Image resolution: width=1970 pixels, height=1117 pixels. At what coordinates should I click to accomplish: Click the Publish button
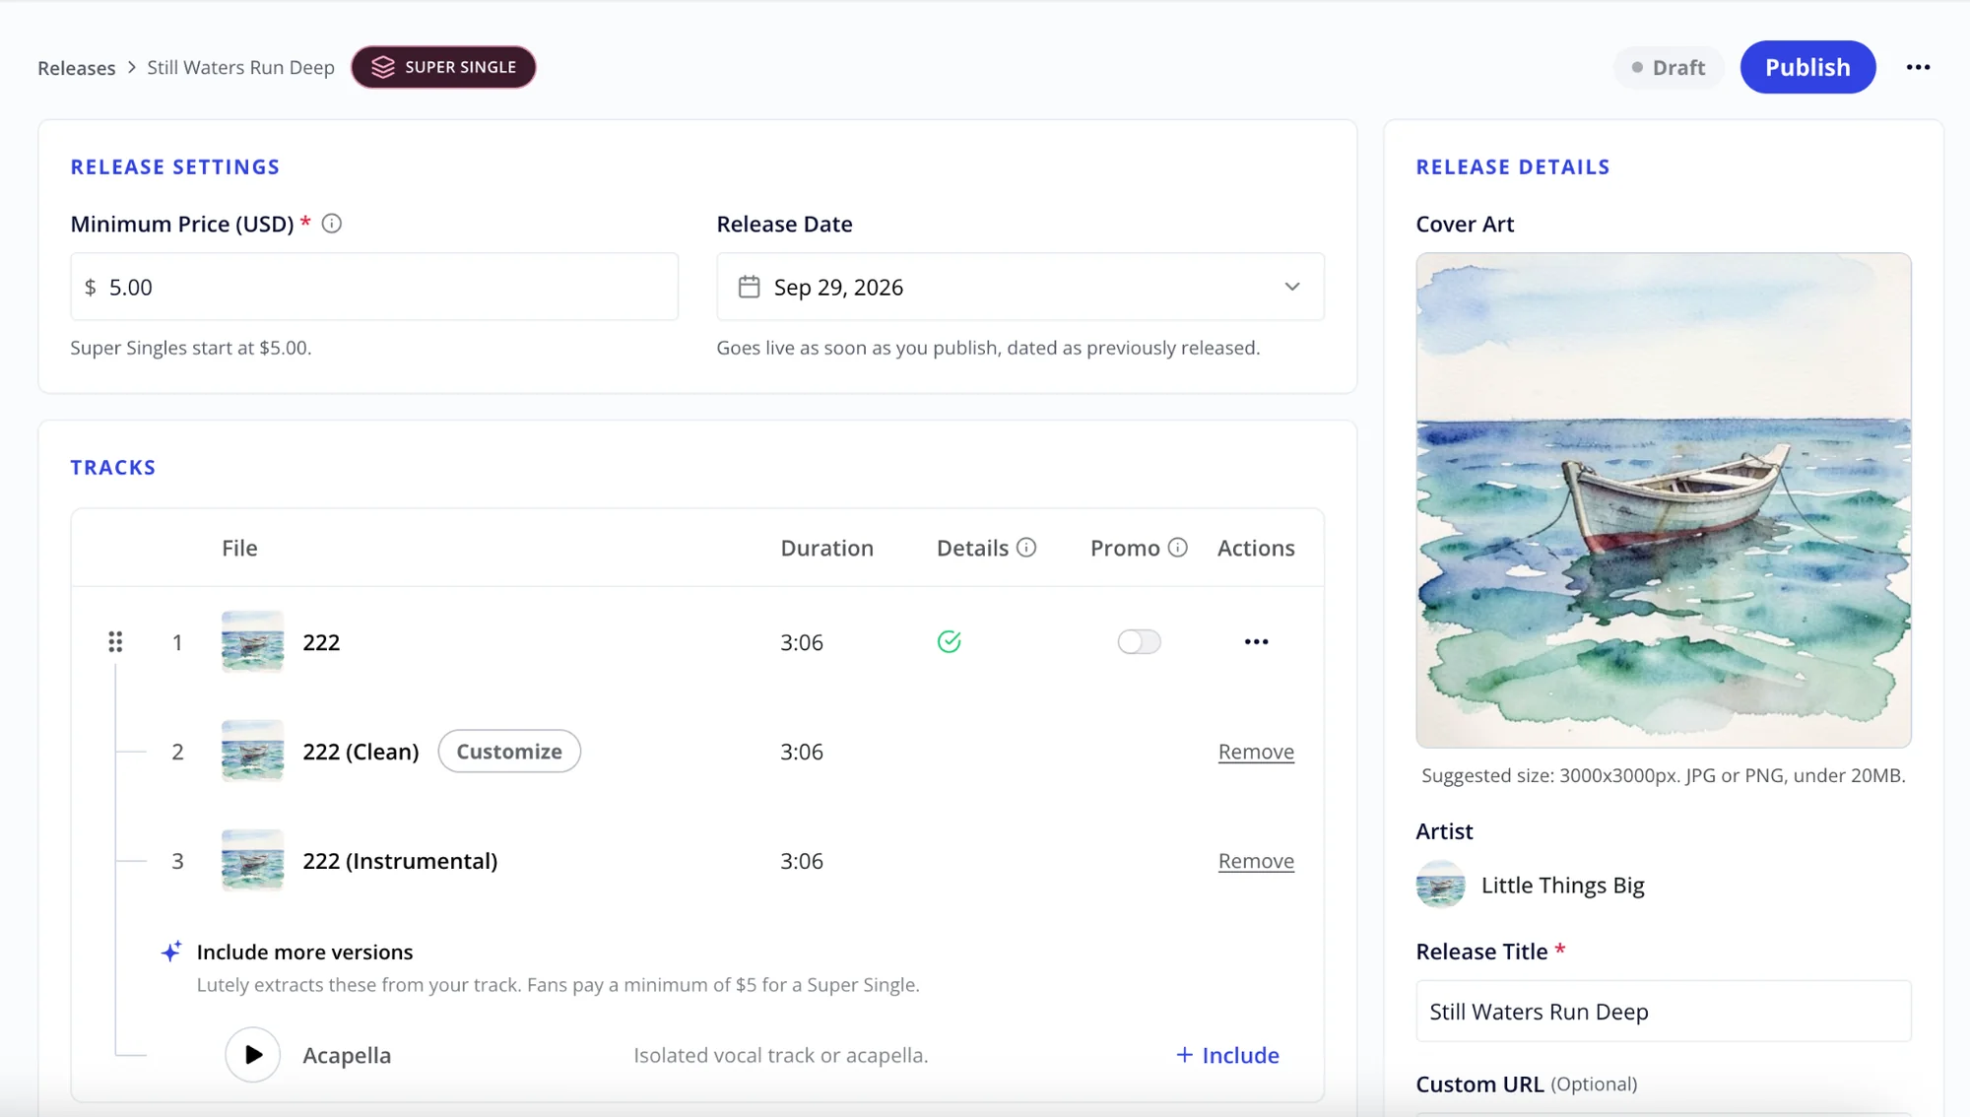click(x=1807, y=67)
